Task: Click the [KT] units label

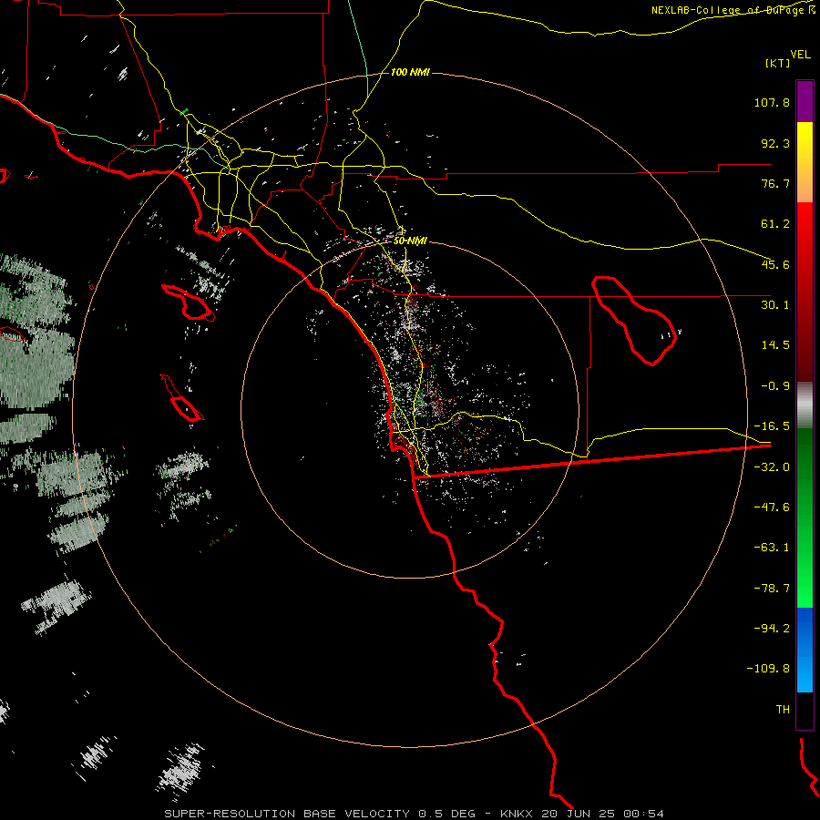Action: click(x=777, y=63)
